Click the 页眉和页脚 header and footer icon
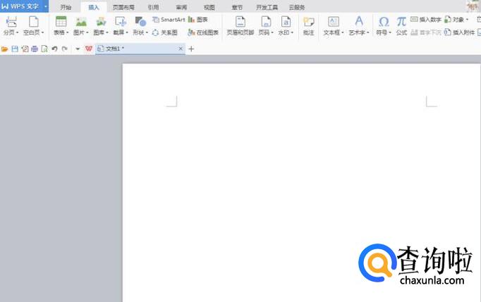The width and height of the screenshot is (481, 302). (x=240, y=22)
